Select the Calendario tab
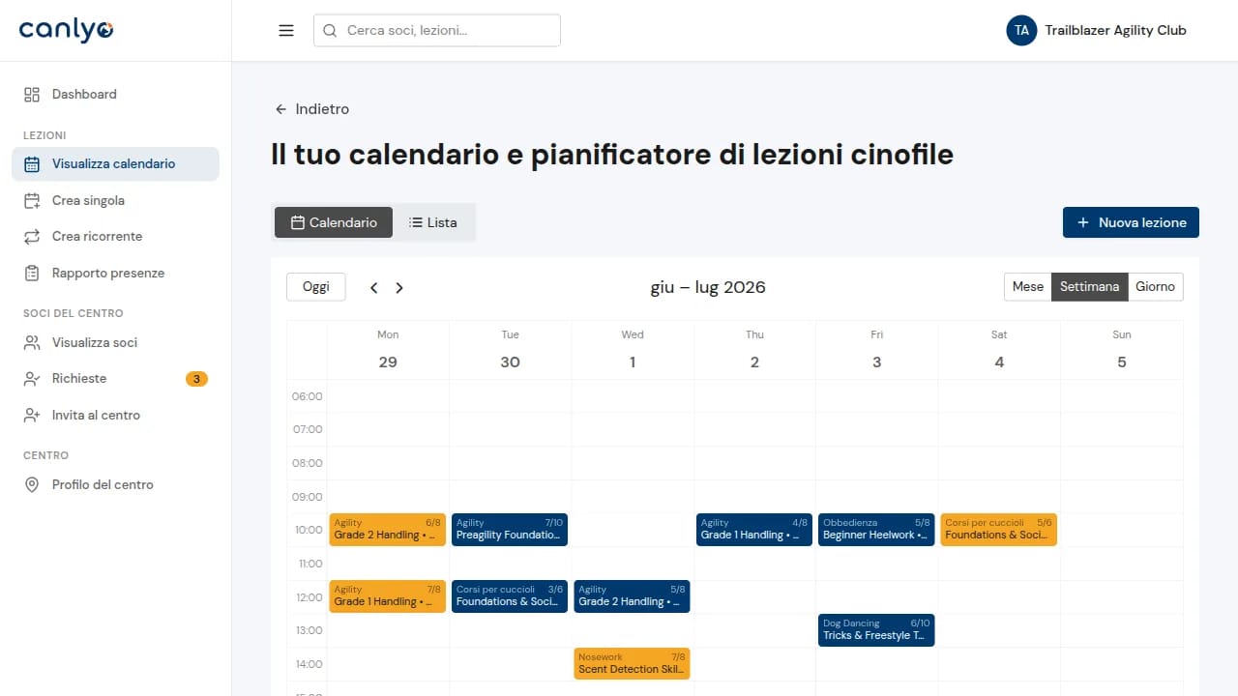The height and width of the screenshot is (696, 1238). pos(334,222)
